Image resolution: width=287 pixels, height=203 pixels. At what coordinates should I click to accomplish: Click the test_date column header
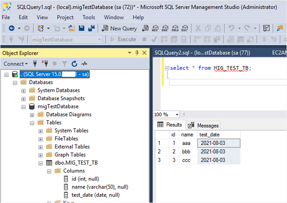(219, 135)
